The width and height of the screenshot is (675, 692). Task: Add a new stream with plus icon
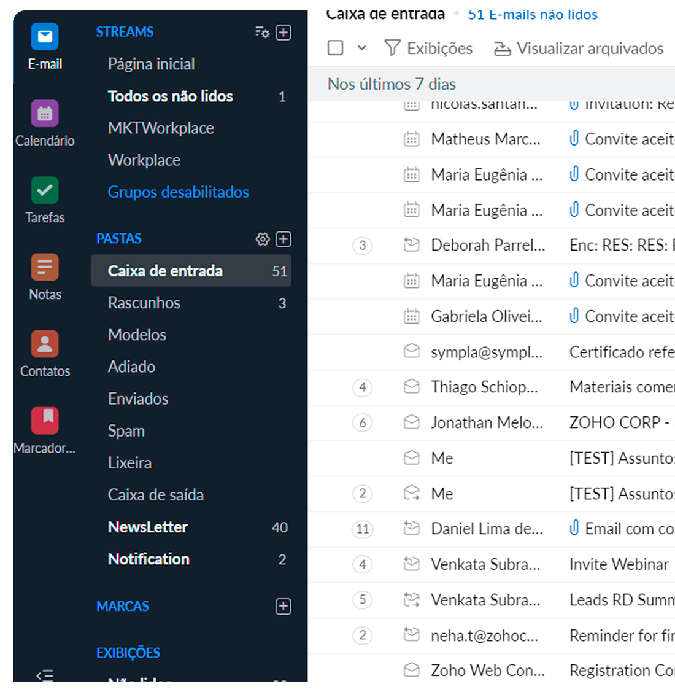(283, 33)
